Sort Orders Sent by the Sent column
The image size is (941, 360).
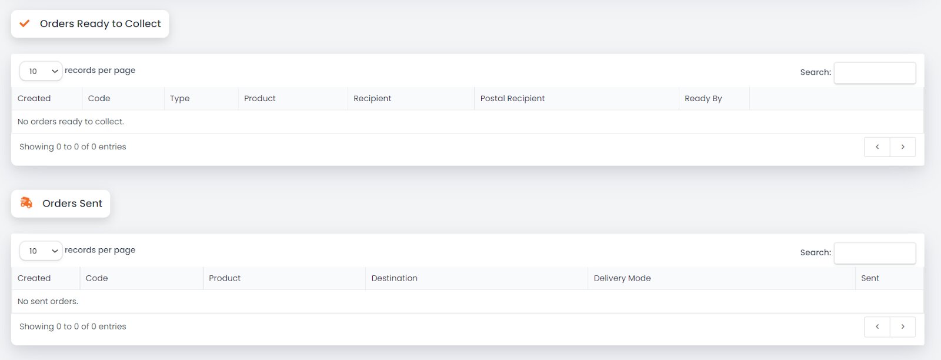click(x=870, y=278)
